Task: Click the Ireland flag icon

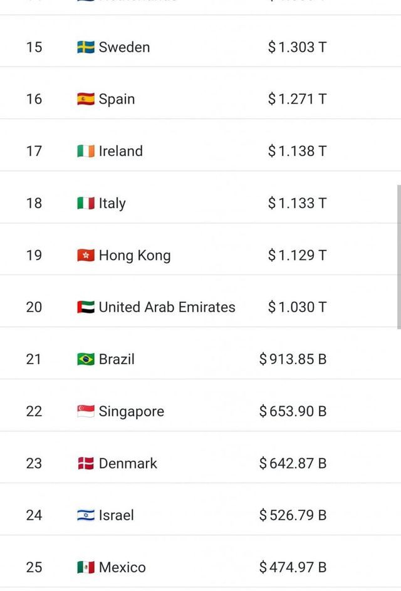Action: (x=86, y=151)
